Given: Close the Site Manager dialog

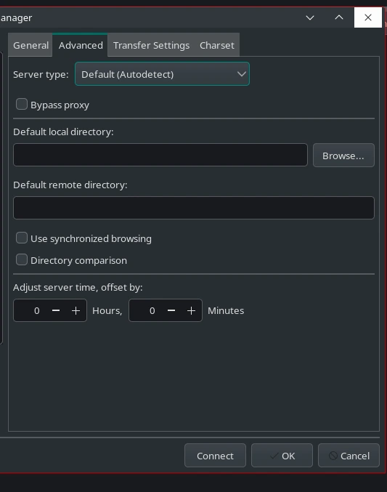Looking at the screenshot, I should click(368, 17).
